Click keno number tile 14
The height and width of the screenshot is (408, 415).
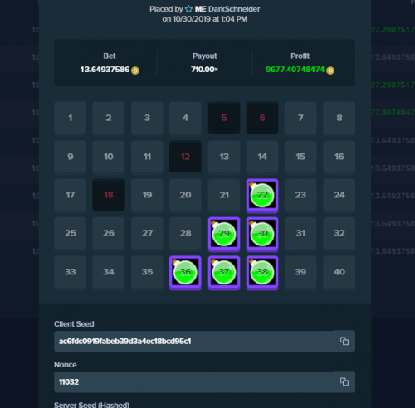pos(262,157)
